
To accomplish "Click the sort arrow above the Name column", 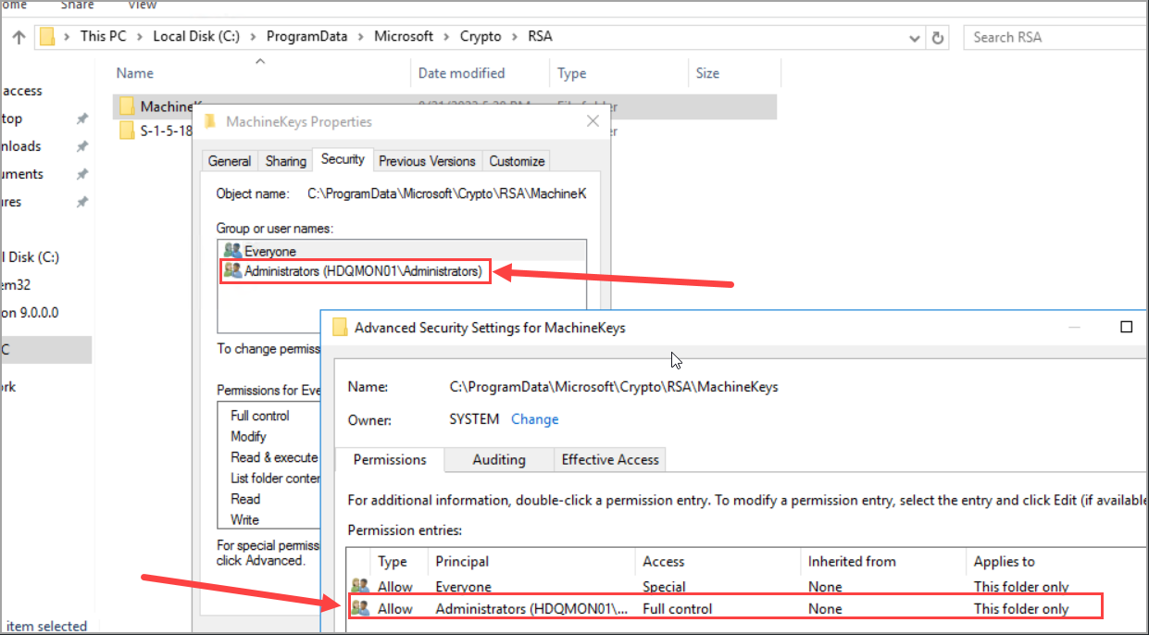I will (x=260, y=60).
